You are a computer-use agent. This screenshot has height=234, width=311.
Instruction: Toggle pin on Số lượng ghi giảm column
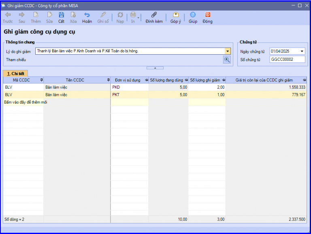[x=224, y=80]
